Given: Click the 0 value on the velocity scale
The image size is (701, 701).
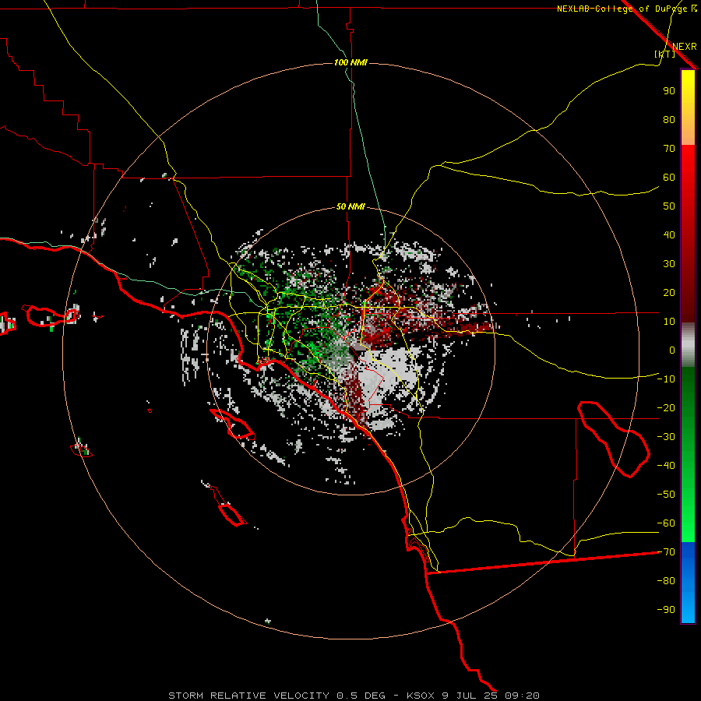Looking at the screenshot, I should [672, 350].
